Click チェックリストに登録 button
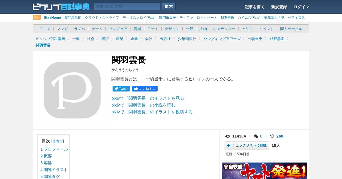Screen dimensions: 342x179 click(x=247, y=145)
